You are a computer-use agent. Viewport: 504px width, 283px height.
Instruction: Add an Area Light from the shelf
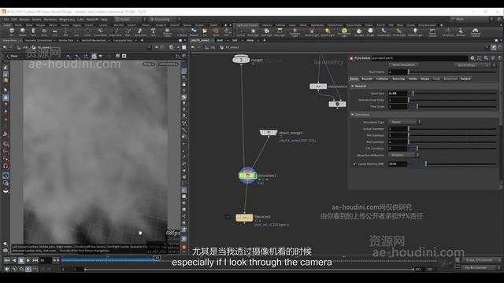[x=280, y=31]
